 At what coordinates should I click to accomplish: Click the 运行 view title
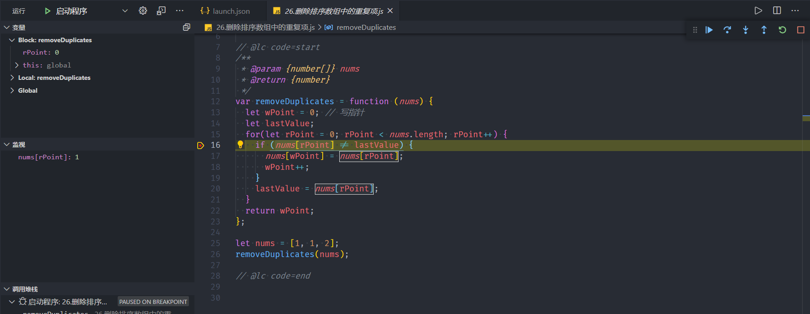19,11
